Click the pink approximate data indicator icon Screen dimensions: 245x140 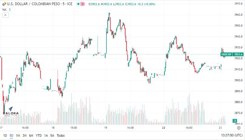pyautogui.click(x=83, y=4)
